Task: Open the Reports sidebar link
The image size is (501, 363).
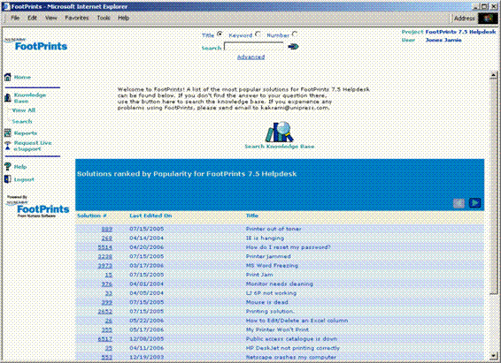Action: 26,133
